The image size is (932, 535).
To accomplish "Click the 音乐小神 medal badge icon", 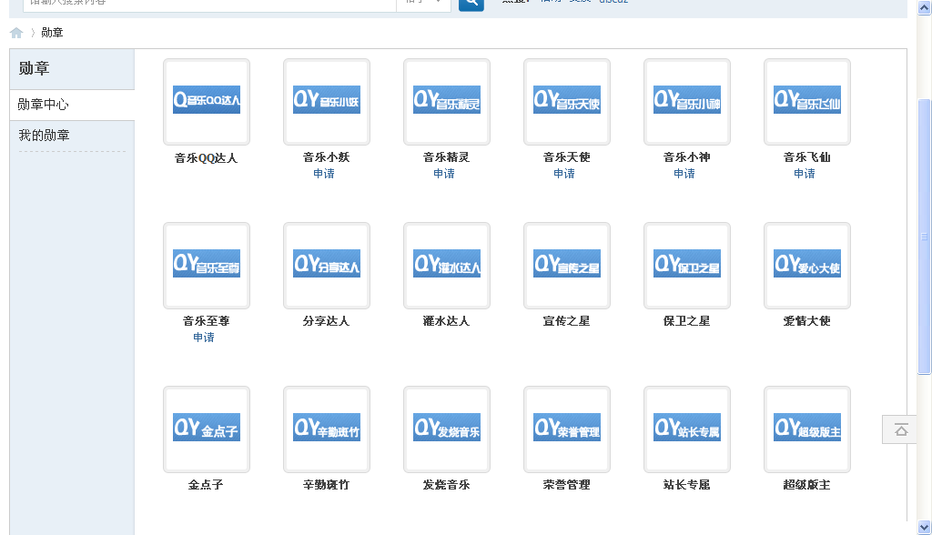I will point(686,100).
